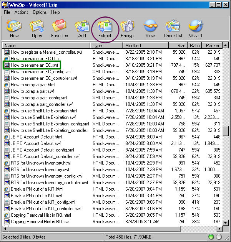Image resolution: width=231 pixels, height=242 pixels.
Task: Click the vertical scrollbar up arrow
Action: coord(226,45)
